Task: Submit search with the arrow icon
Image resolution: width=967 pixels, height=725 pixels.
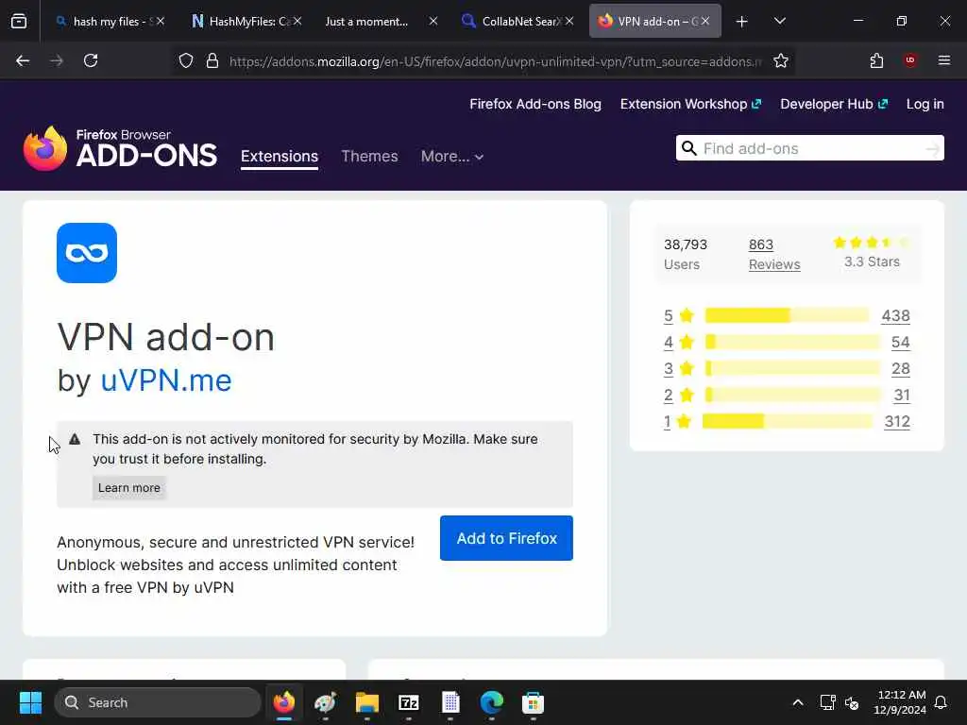Action: pos(932,148)
